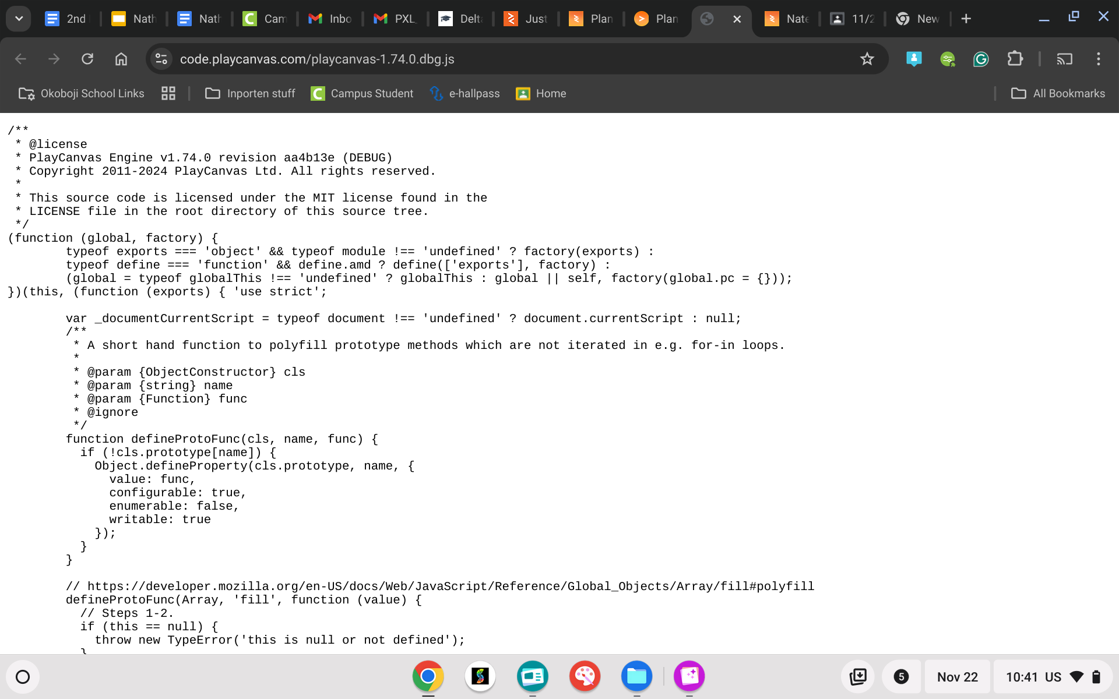This screenshot has height=699, width=1119.
Task: Bookmark this page with the star
Action: click(x=867, y=59)
